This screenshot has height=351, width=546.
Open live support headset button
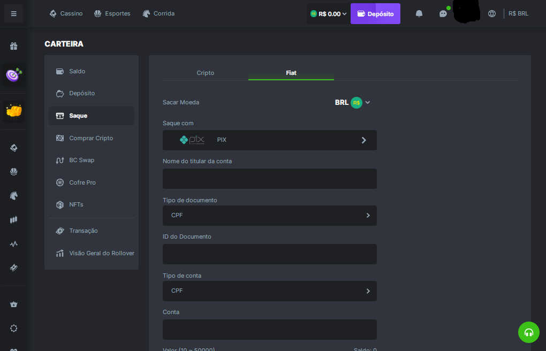click(x=528, y=332)
